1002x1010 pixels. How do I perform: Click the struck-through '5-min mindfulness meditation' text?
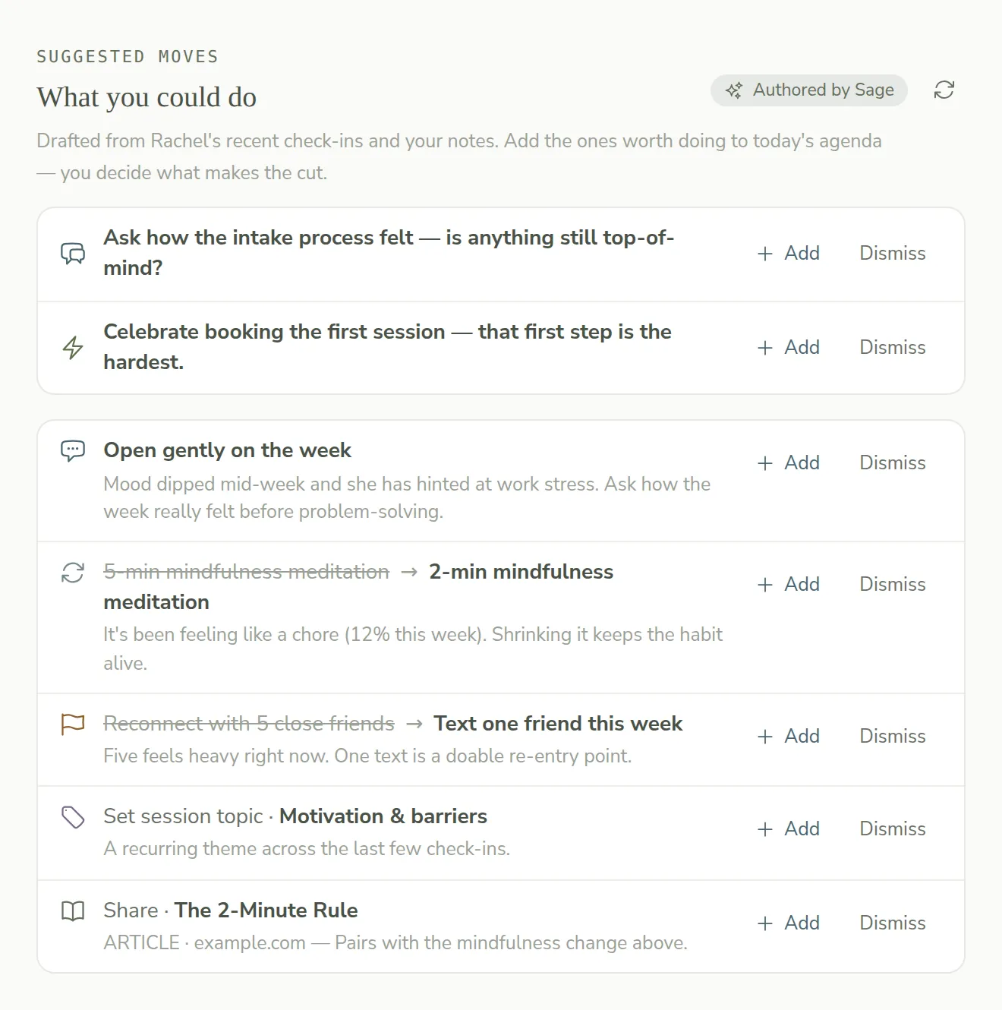point(246,572)
